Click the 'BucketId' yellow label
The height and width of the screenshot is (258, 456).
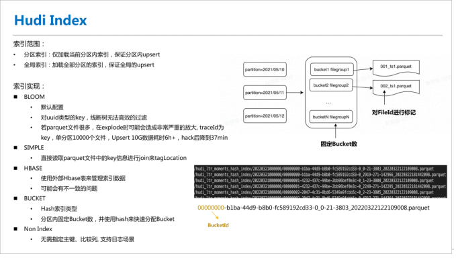(x=218, y=225)
